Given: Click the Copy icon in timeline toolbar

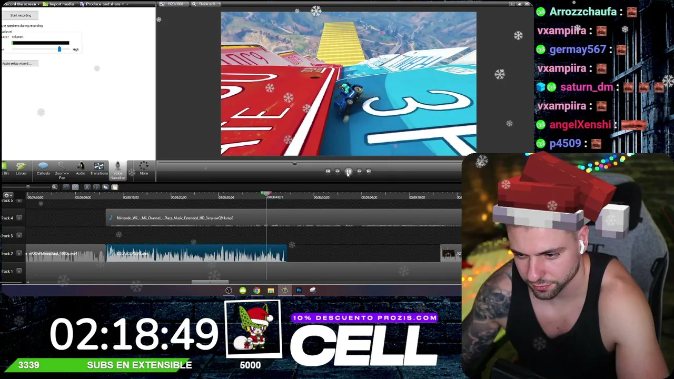Looking at the screenshot, I should point(105,187).
